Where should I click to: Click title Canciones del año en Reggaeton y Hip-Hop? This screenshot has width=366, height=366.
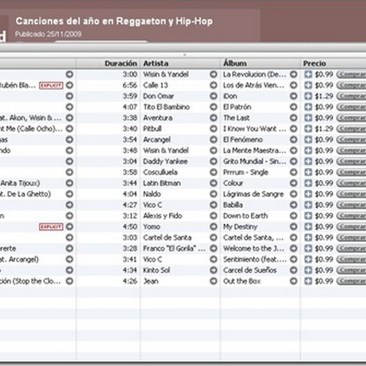click(114, 21)
